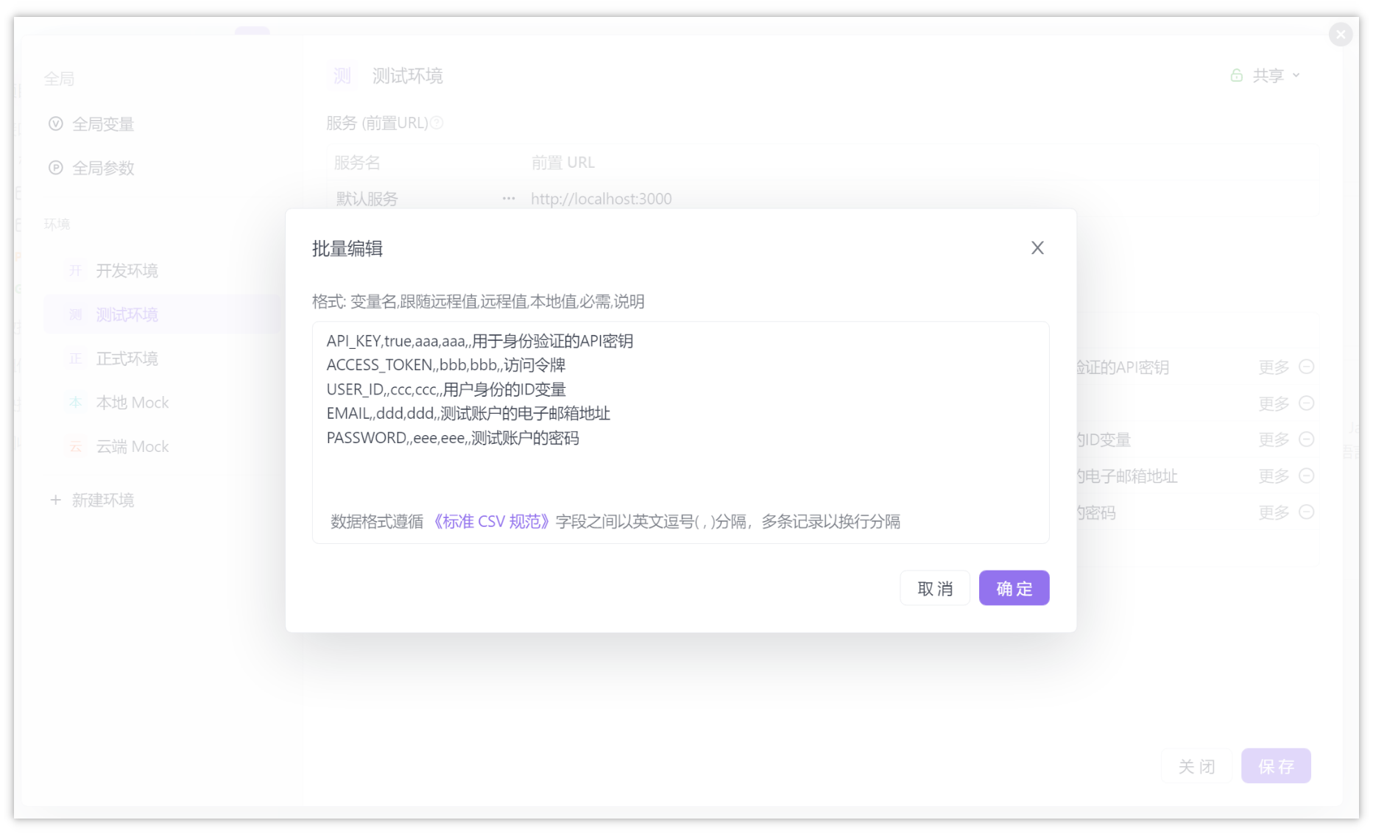Click the API_KEY line in the editor
Screen dimensions: 1373x834
click(480, 341)
